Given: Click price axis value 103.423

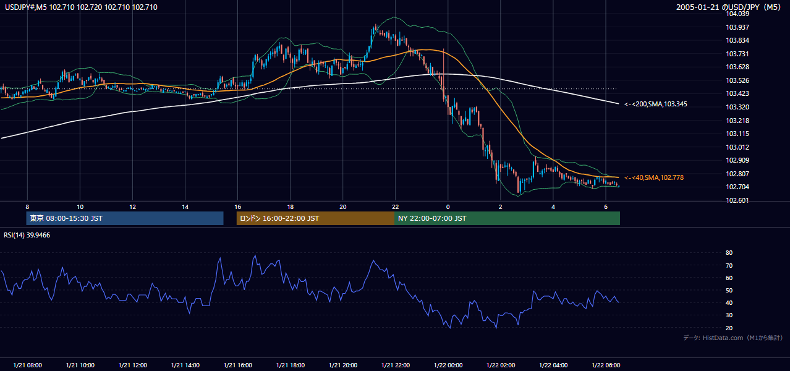Looking at the screenshot, I should click(737, 93).
